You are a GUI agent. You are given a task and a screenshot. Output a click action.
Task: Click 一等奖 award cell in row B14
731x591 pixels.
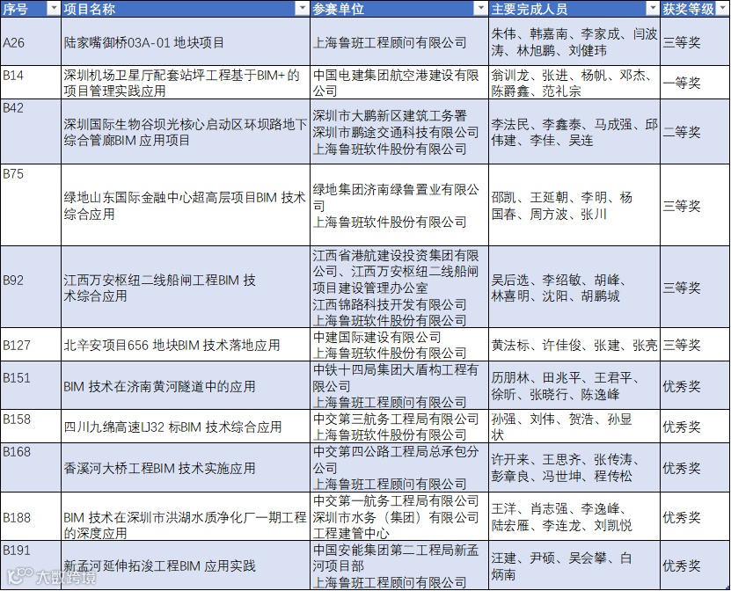(695, 82)
